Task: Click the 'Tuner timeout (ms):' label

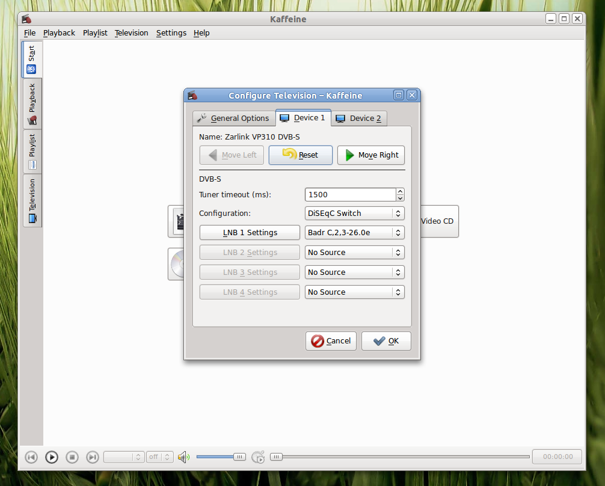Action: 235,194
